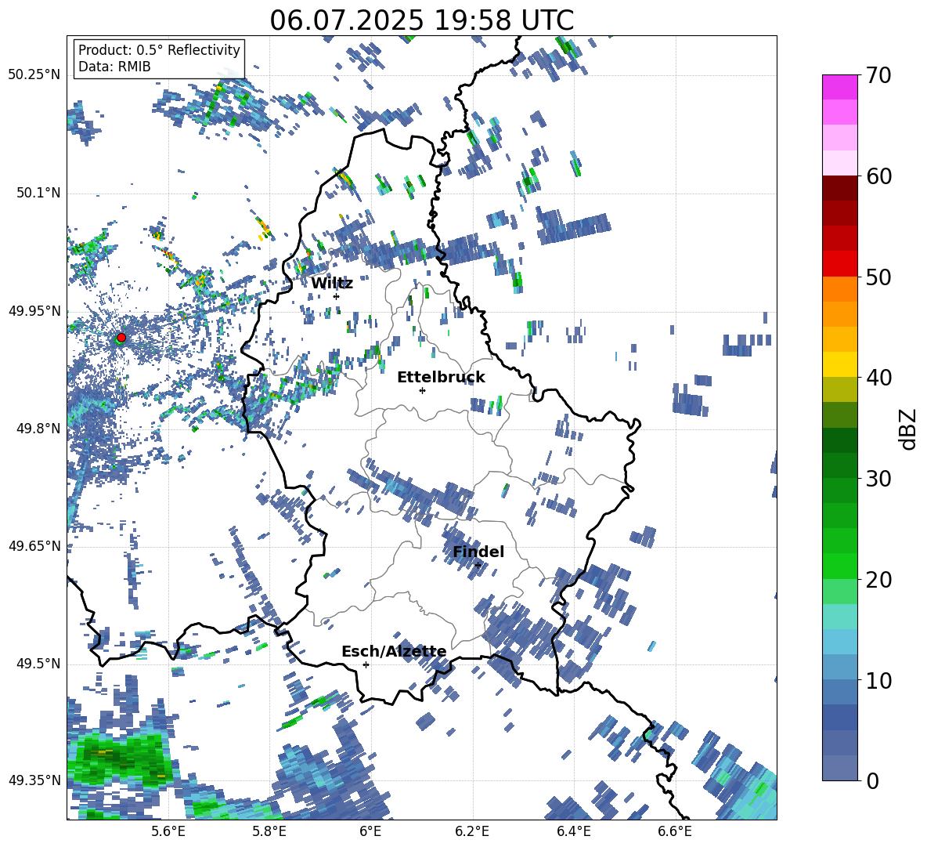Viewport: 927px width, 847px height.
Task: Click the 6°E longitude label
Action: coord(370,831)
